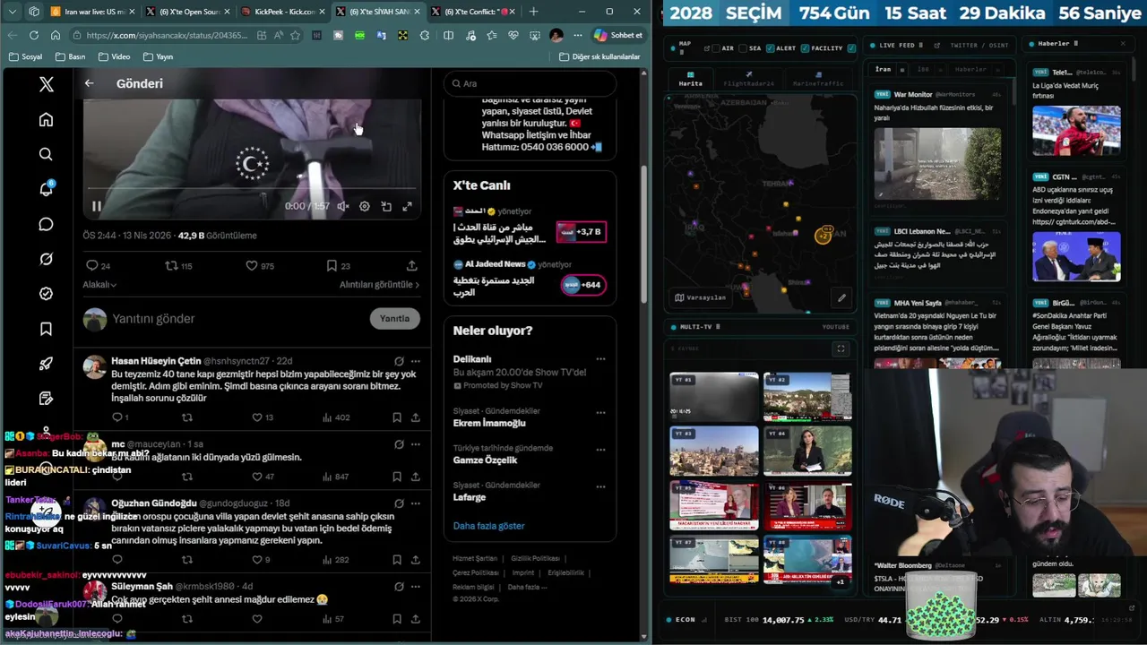This screenshot has height=645, width=1147.
Task: Open Bookmarks icon in X sidebar
Action: tap(46, 329)
